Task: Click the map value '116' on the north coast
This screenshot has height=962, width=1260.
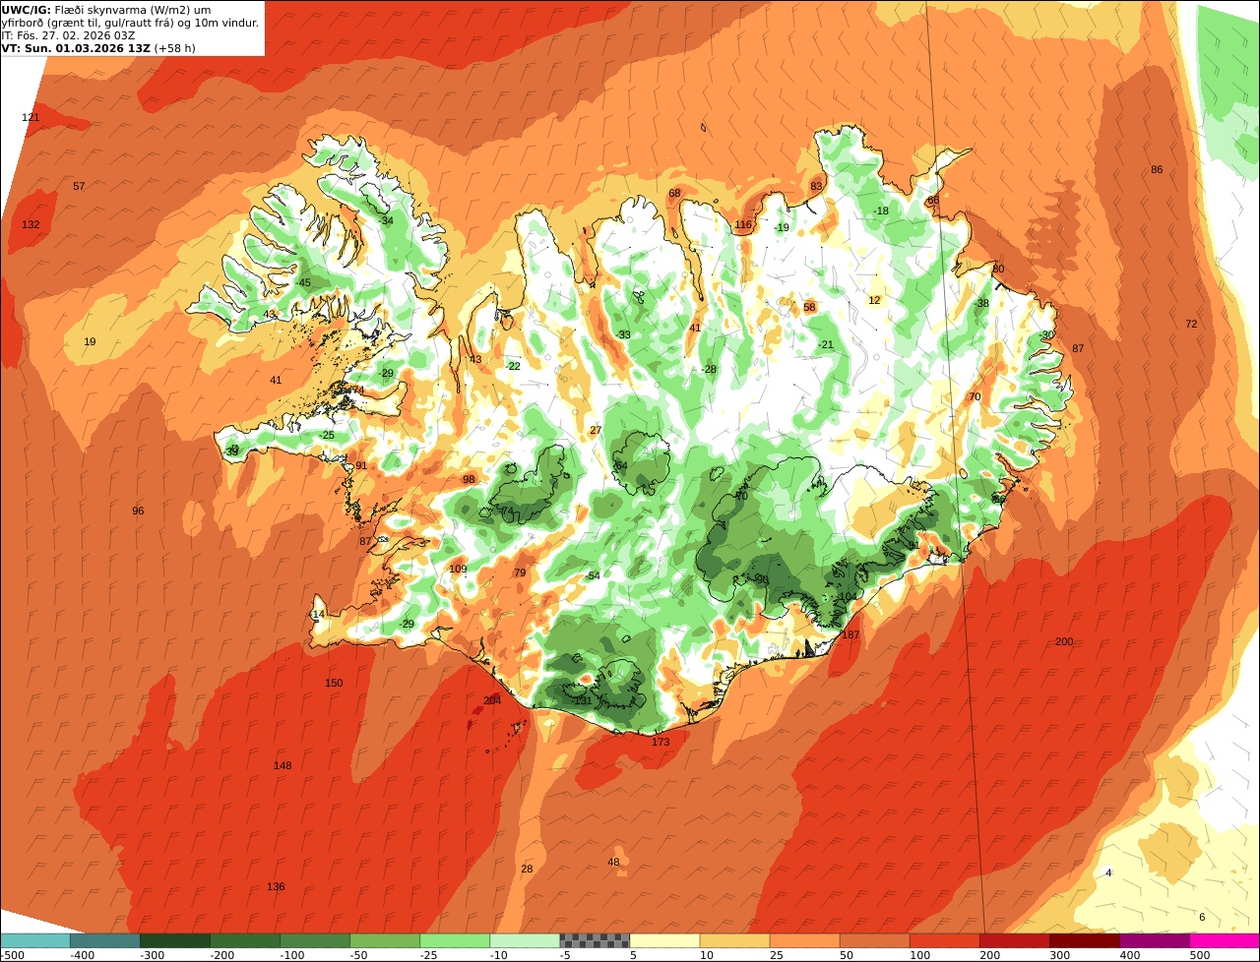Action: [x=743, y=224]
